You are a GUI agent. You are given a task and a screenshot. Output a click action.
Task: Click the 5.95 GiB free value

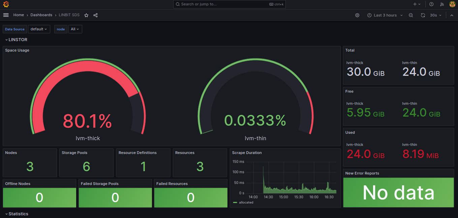(365, 113)
